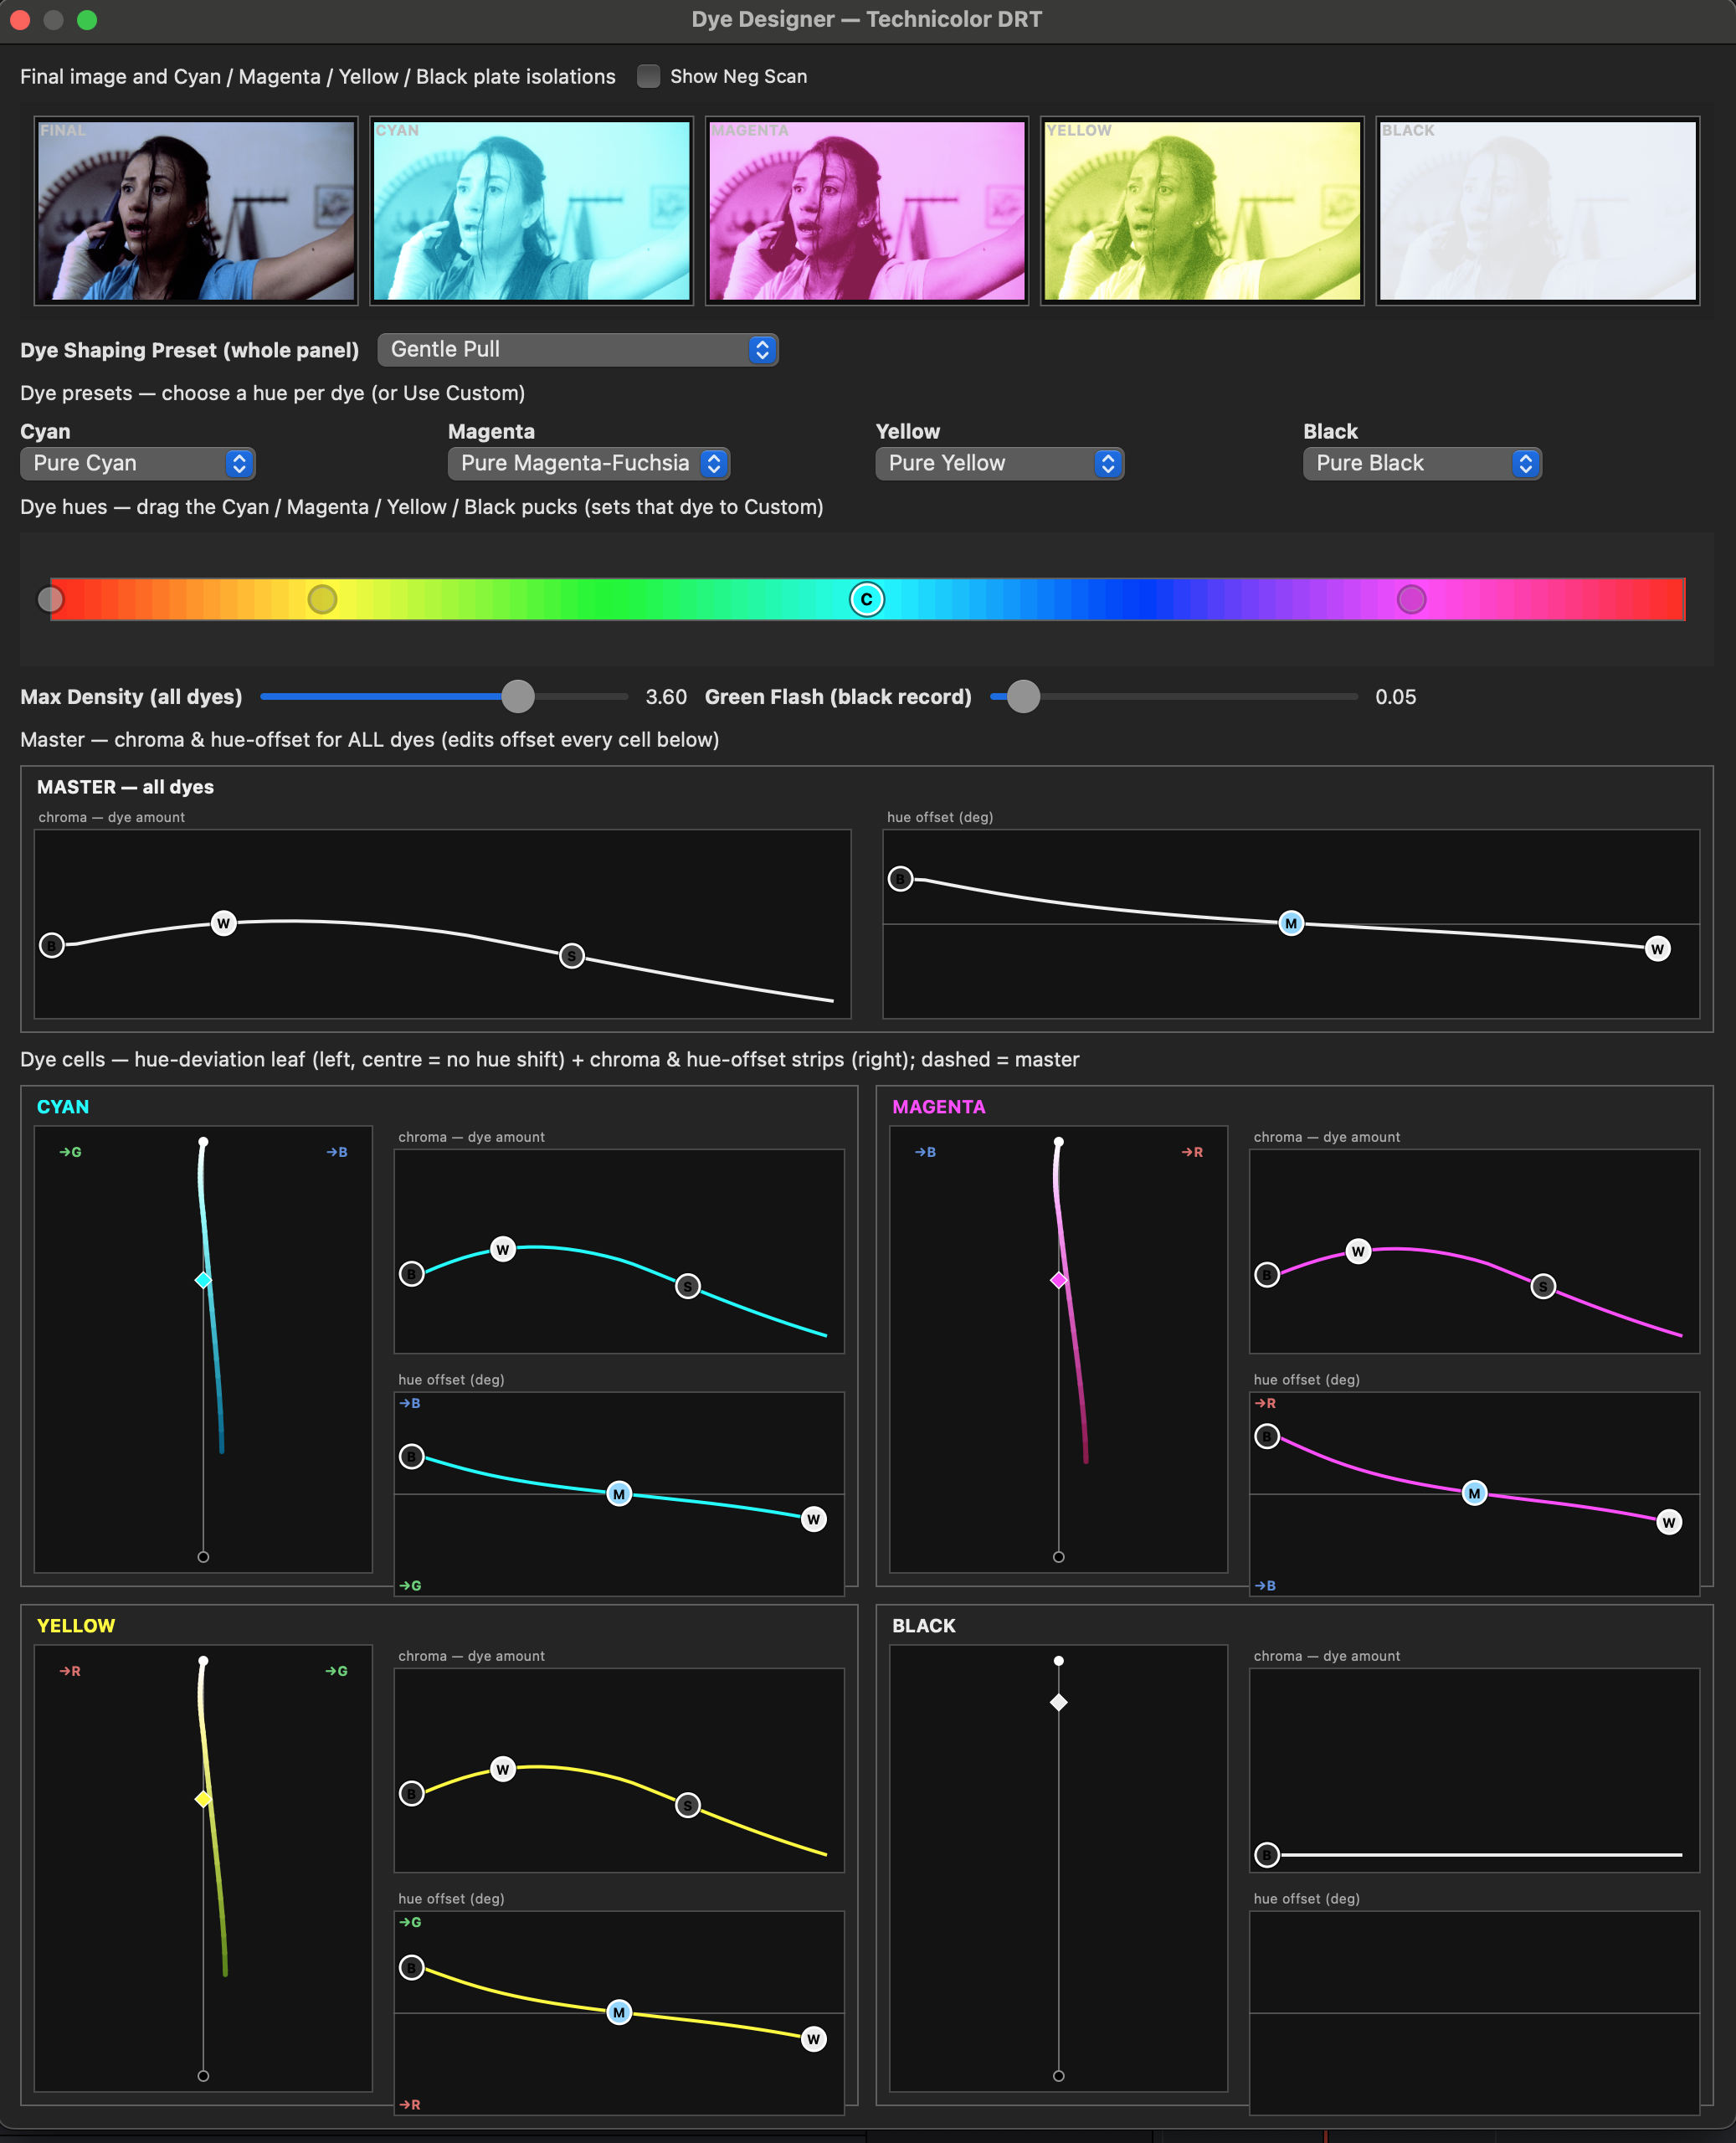
Task: Select Master hue offset W point
Action: [x=1657, y=949]
